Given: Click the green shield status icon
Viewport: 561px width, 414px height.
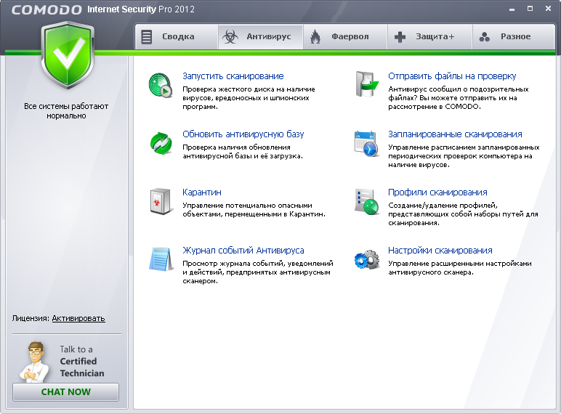Looking at the screenshot, I should [x=68, y=54].
